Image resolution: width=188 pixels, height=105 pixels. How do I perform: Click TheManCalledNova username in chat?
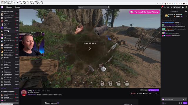tap(169, 22)
